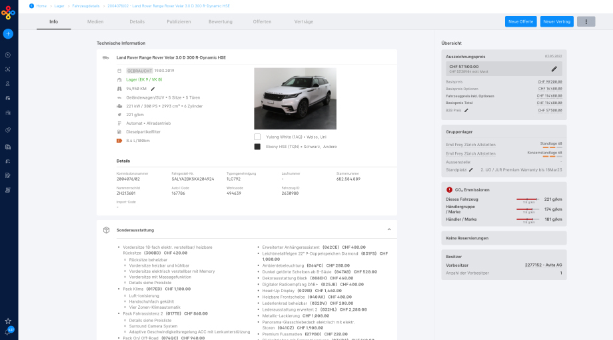Click the GEBRAUCHT status badge
This screenshot has width=613, height=340.
point(139,71)
